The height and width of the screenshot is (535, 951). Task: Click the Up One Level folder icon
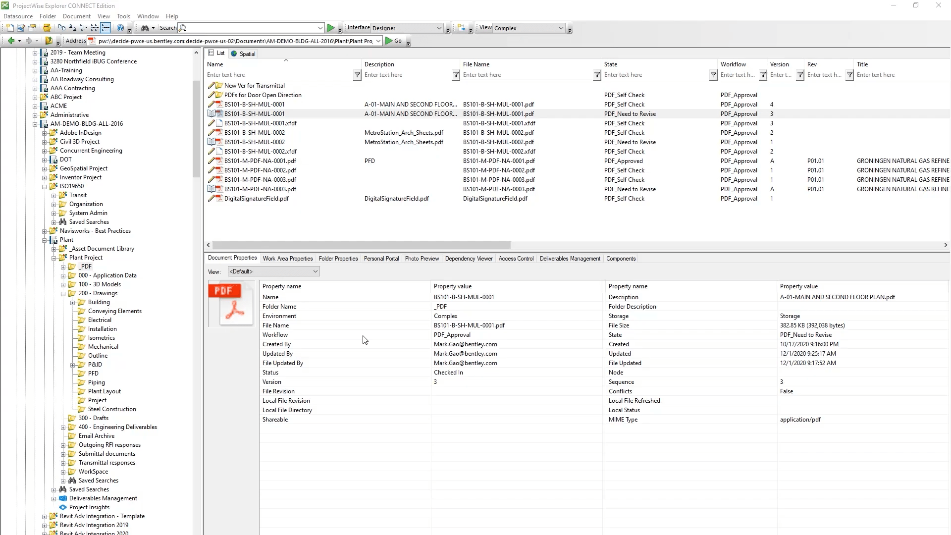49,41
